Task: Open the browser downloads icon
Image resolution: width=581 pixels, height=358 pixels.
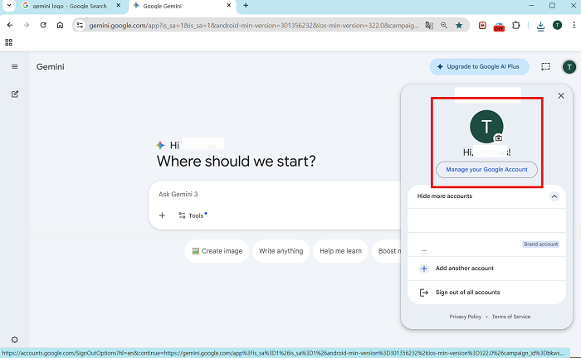Action: tap(540, 26)
